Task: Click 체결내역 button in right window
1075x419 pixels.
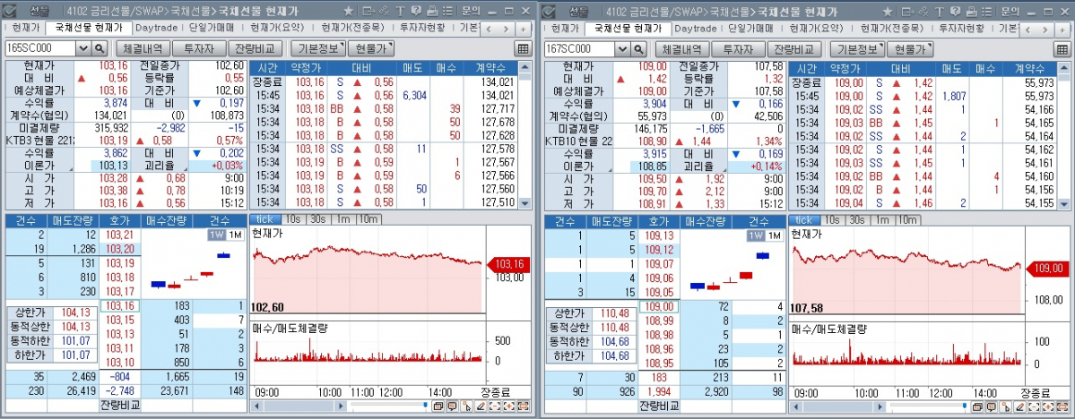Action: point(681,48)
